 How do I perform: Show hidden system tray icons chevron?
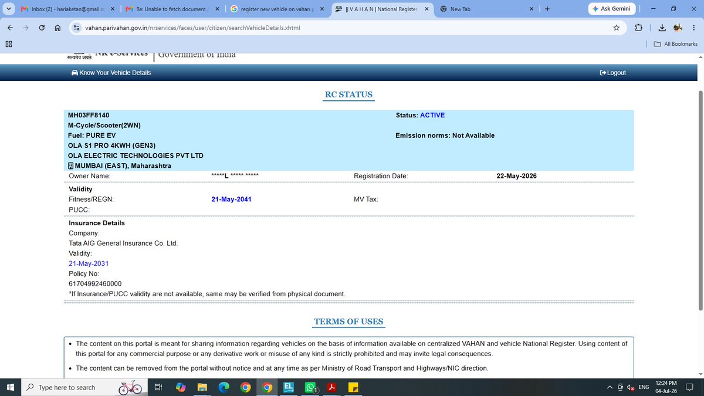tap(611, 387)
